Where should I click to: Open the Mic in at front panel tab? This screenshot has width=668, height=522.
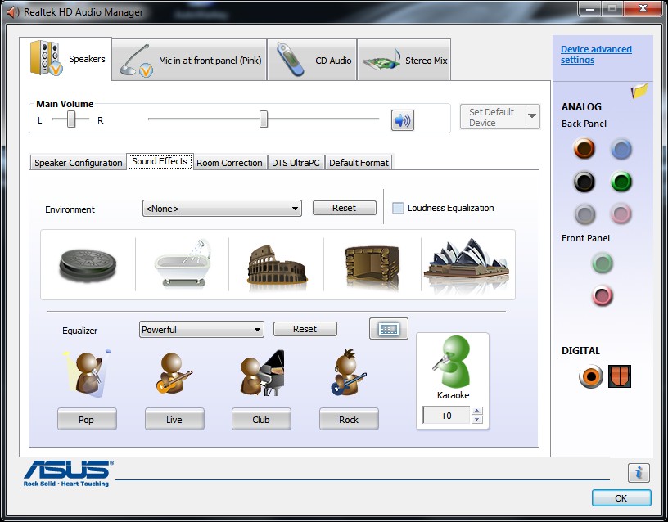tap(190, 61)
